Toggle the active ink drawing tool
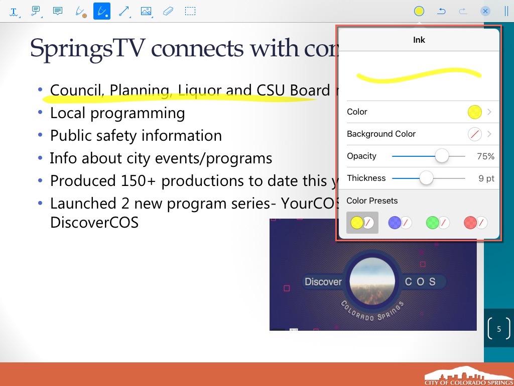 click(102, 11)
